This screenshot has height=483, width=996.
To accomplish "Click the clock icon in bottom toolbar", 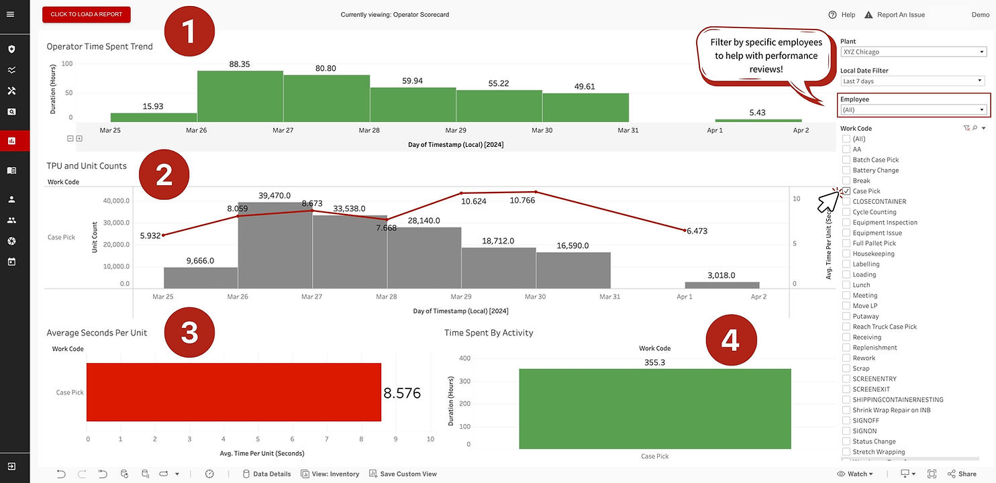I will [x=209, y=474].
